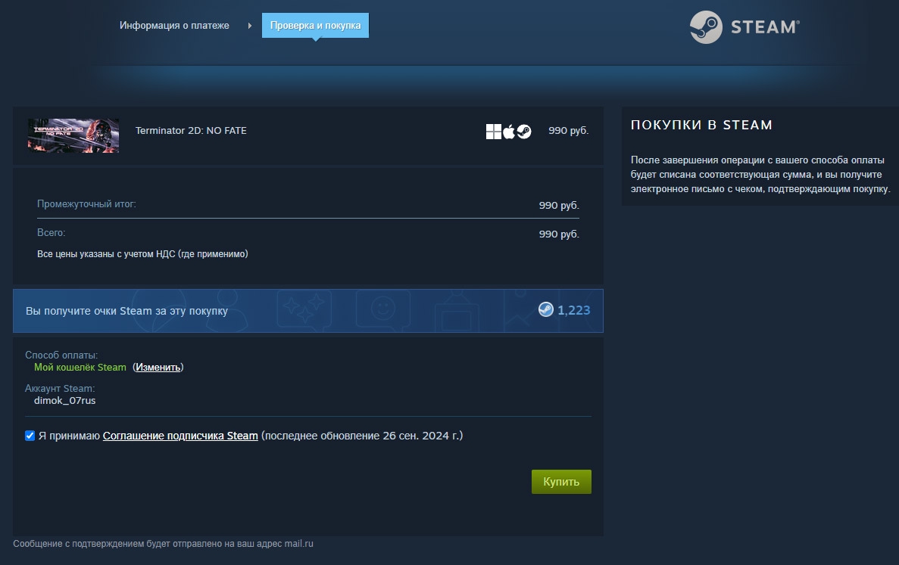Click the Terminator 2D game thumbnail
The width and height of the screenshot is (899, 565).
(x=73, y=135)
